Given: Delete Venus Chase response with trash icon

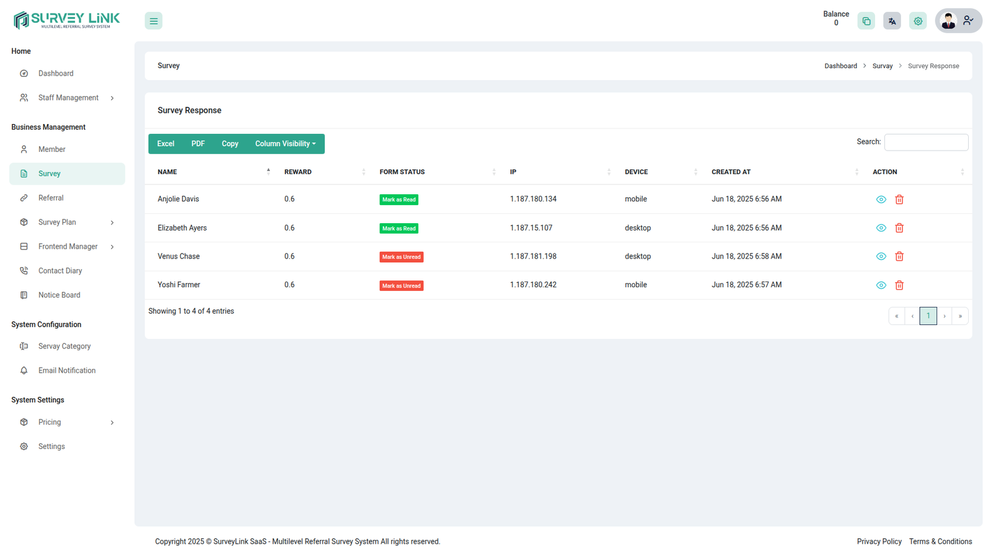Looking at the screenshot, I should (x=899, y=257).
